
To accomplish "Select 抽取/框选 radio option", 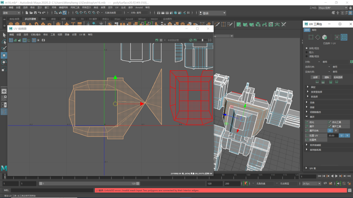I will coord(306,48).
